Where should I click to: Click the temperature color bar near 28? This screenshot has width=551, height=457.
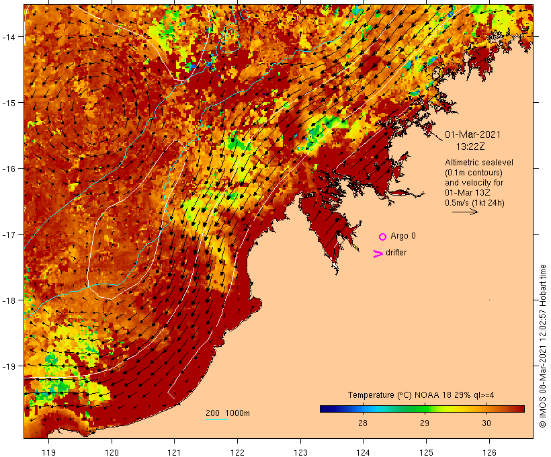363,409
